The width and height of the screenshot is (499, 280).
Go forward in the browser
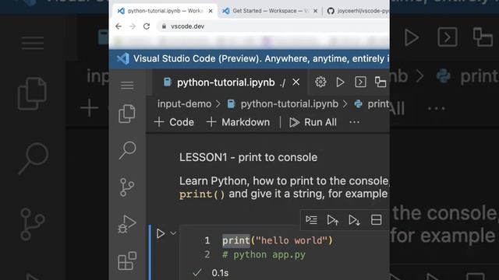(x=133, y=26)
